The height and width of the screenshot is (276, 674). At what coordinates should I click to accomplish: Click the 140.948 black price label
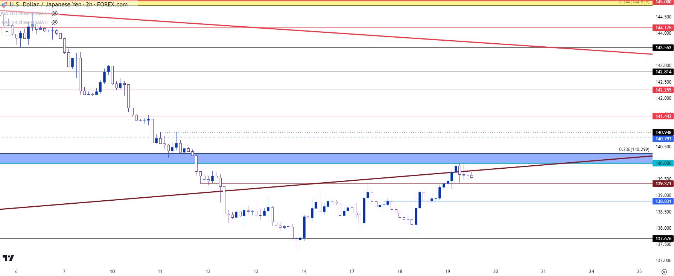663,132
